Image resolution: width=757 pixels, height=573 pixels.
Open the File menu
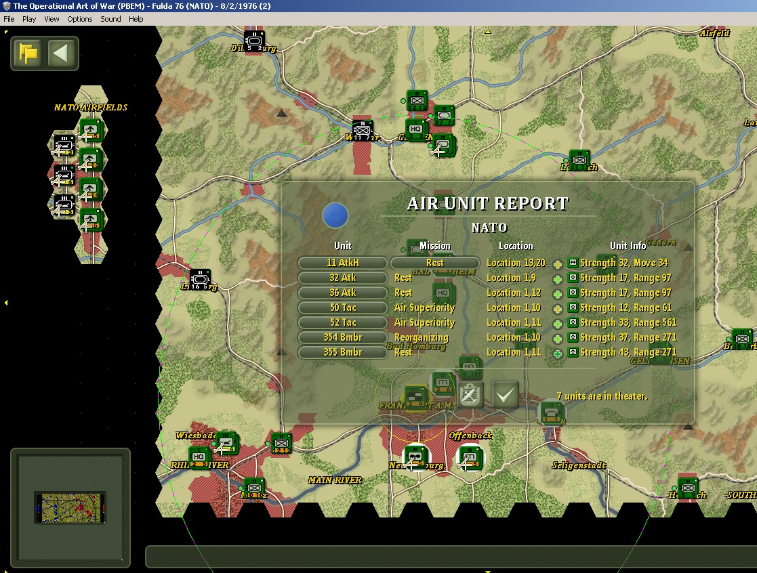pos(9,19)
